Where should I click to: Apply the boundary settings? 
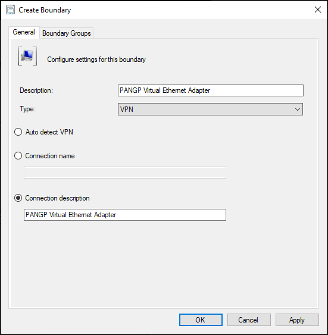[x=297, y=320]
